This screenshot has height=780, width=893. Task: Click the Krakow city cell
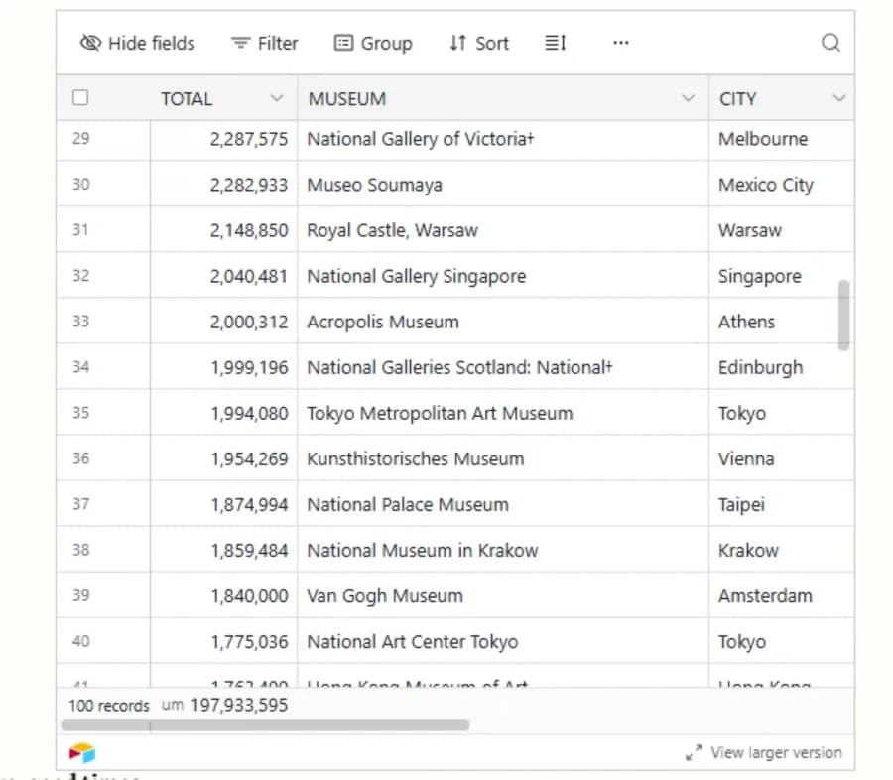[x=782, y=550]
